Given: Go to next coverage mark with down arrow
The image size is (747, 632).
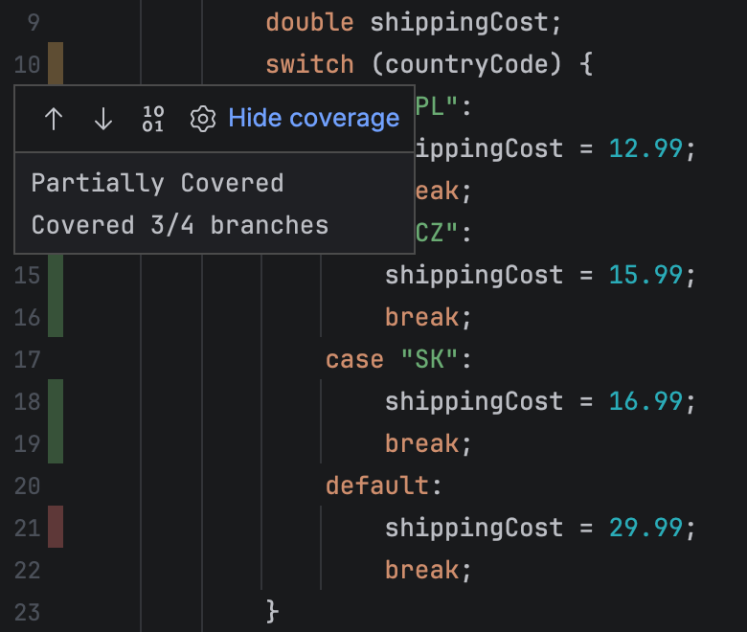Looking at the screenshot, I should tap(103, 119).
